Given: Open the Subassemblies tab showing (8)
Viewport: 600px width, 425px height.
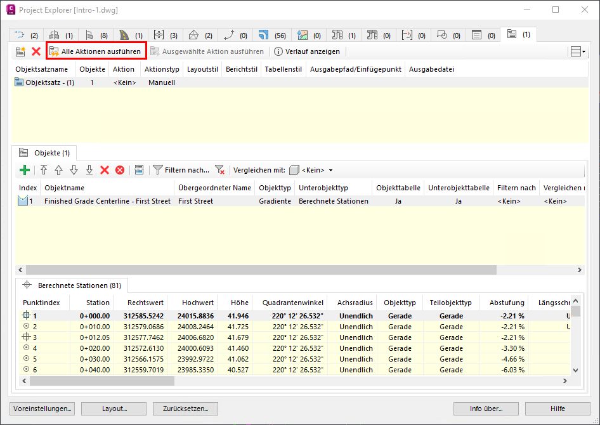Looking at the screenshot, I should [96, 35].
